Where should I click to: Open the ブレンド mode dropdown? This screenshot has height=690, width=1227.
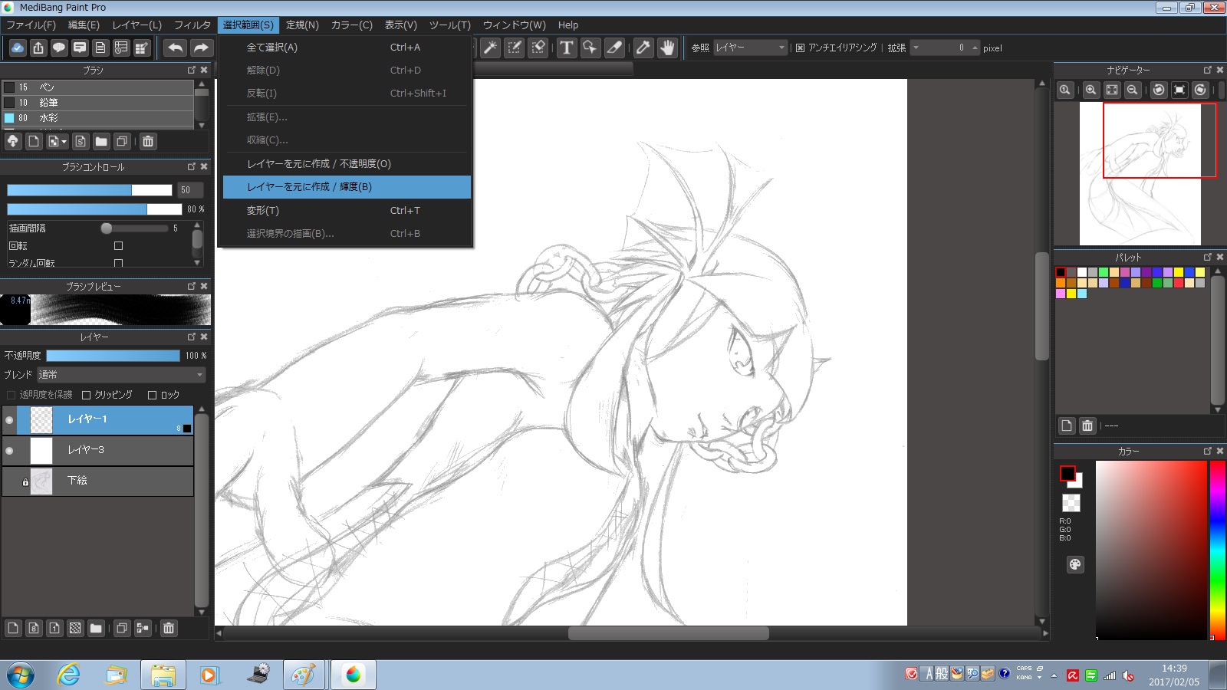tap(121, 375)
